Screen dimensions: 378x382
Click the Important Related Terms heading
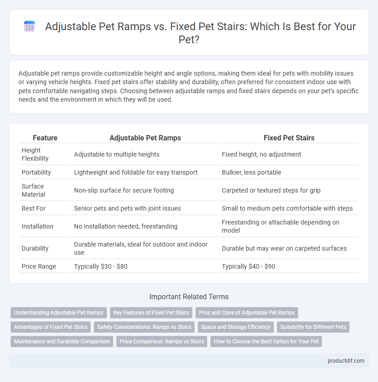189,297
